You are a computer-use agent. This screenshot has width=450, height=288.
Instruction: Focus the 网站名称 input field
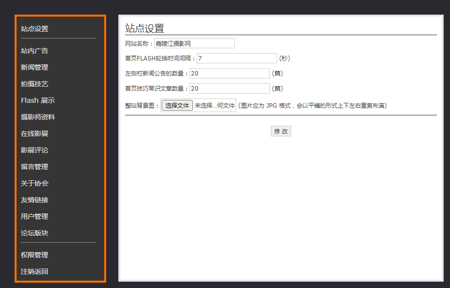194,43
